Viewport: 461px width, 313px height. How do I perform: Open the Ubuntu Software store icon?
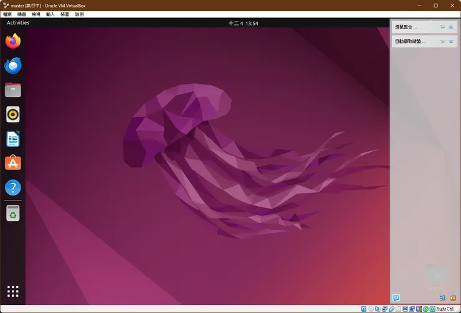click(12, 163)
